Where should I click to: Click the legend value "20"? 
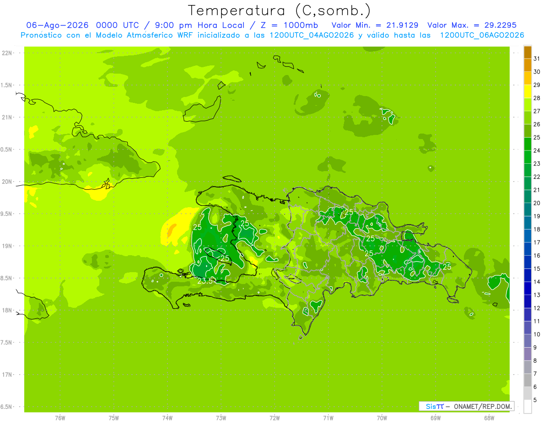coord(537,203)
